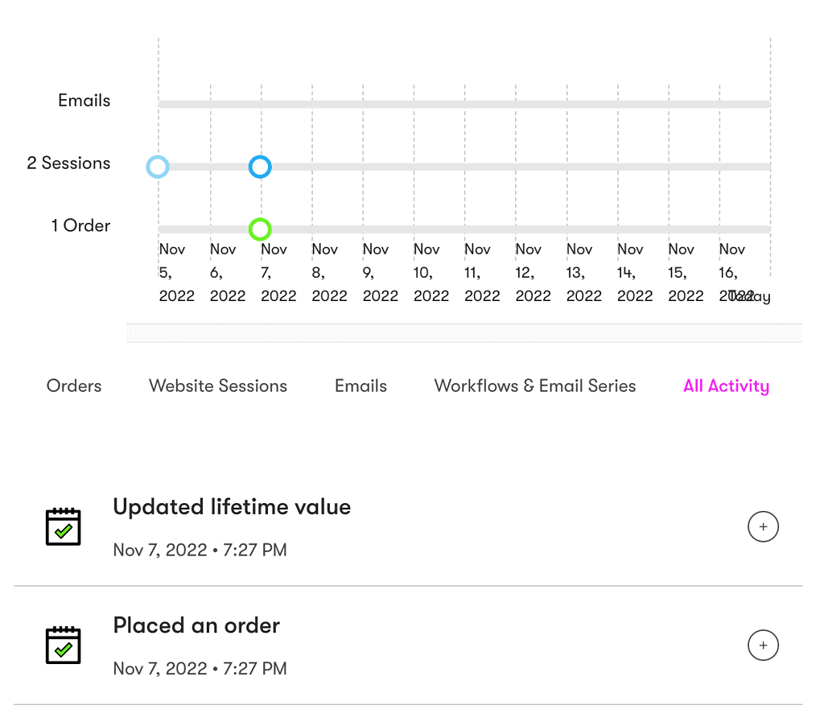
Task: Expand details for "Placed an order"
Action: (763, 645)
